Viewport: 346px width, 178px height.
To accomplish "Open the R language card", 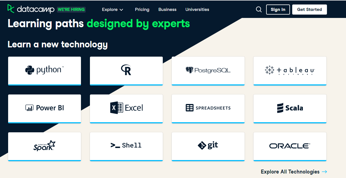I will point(126,71).
